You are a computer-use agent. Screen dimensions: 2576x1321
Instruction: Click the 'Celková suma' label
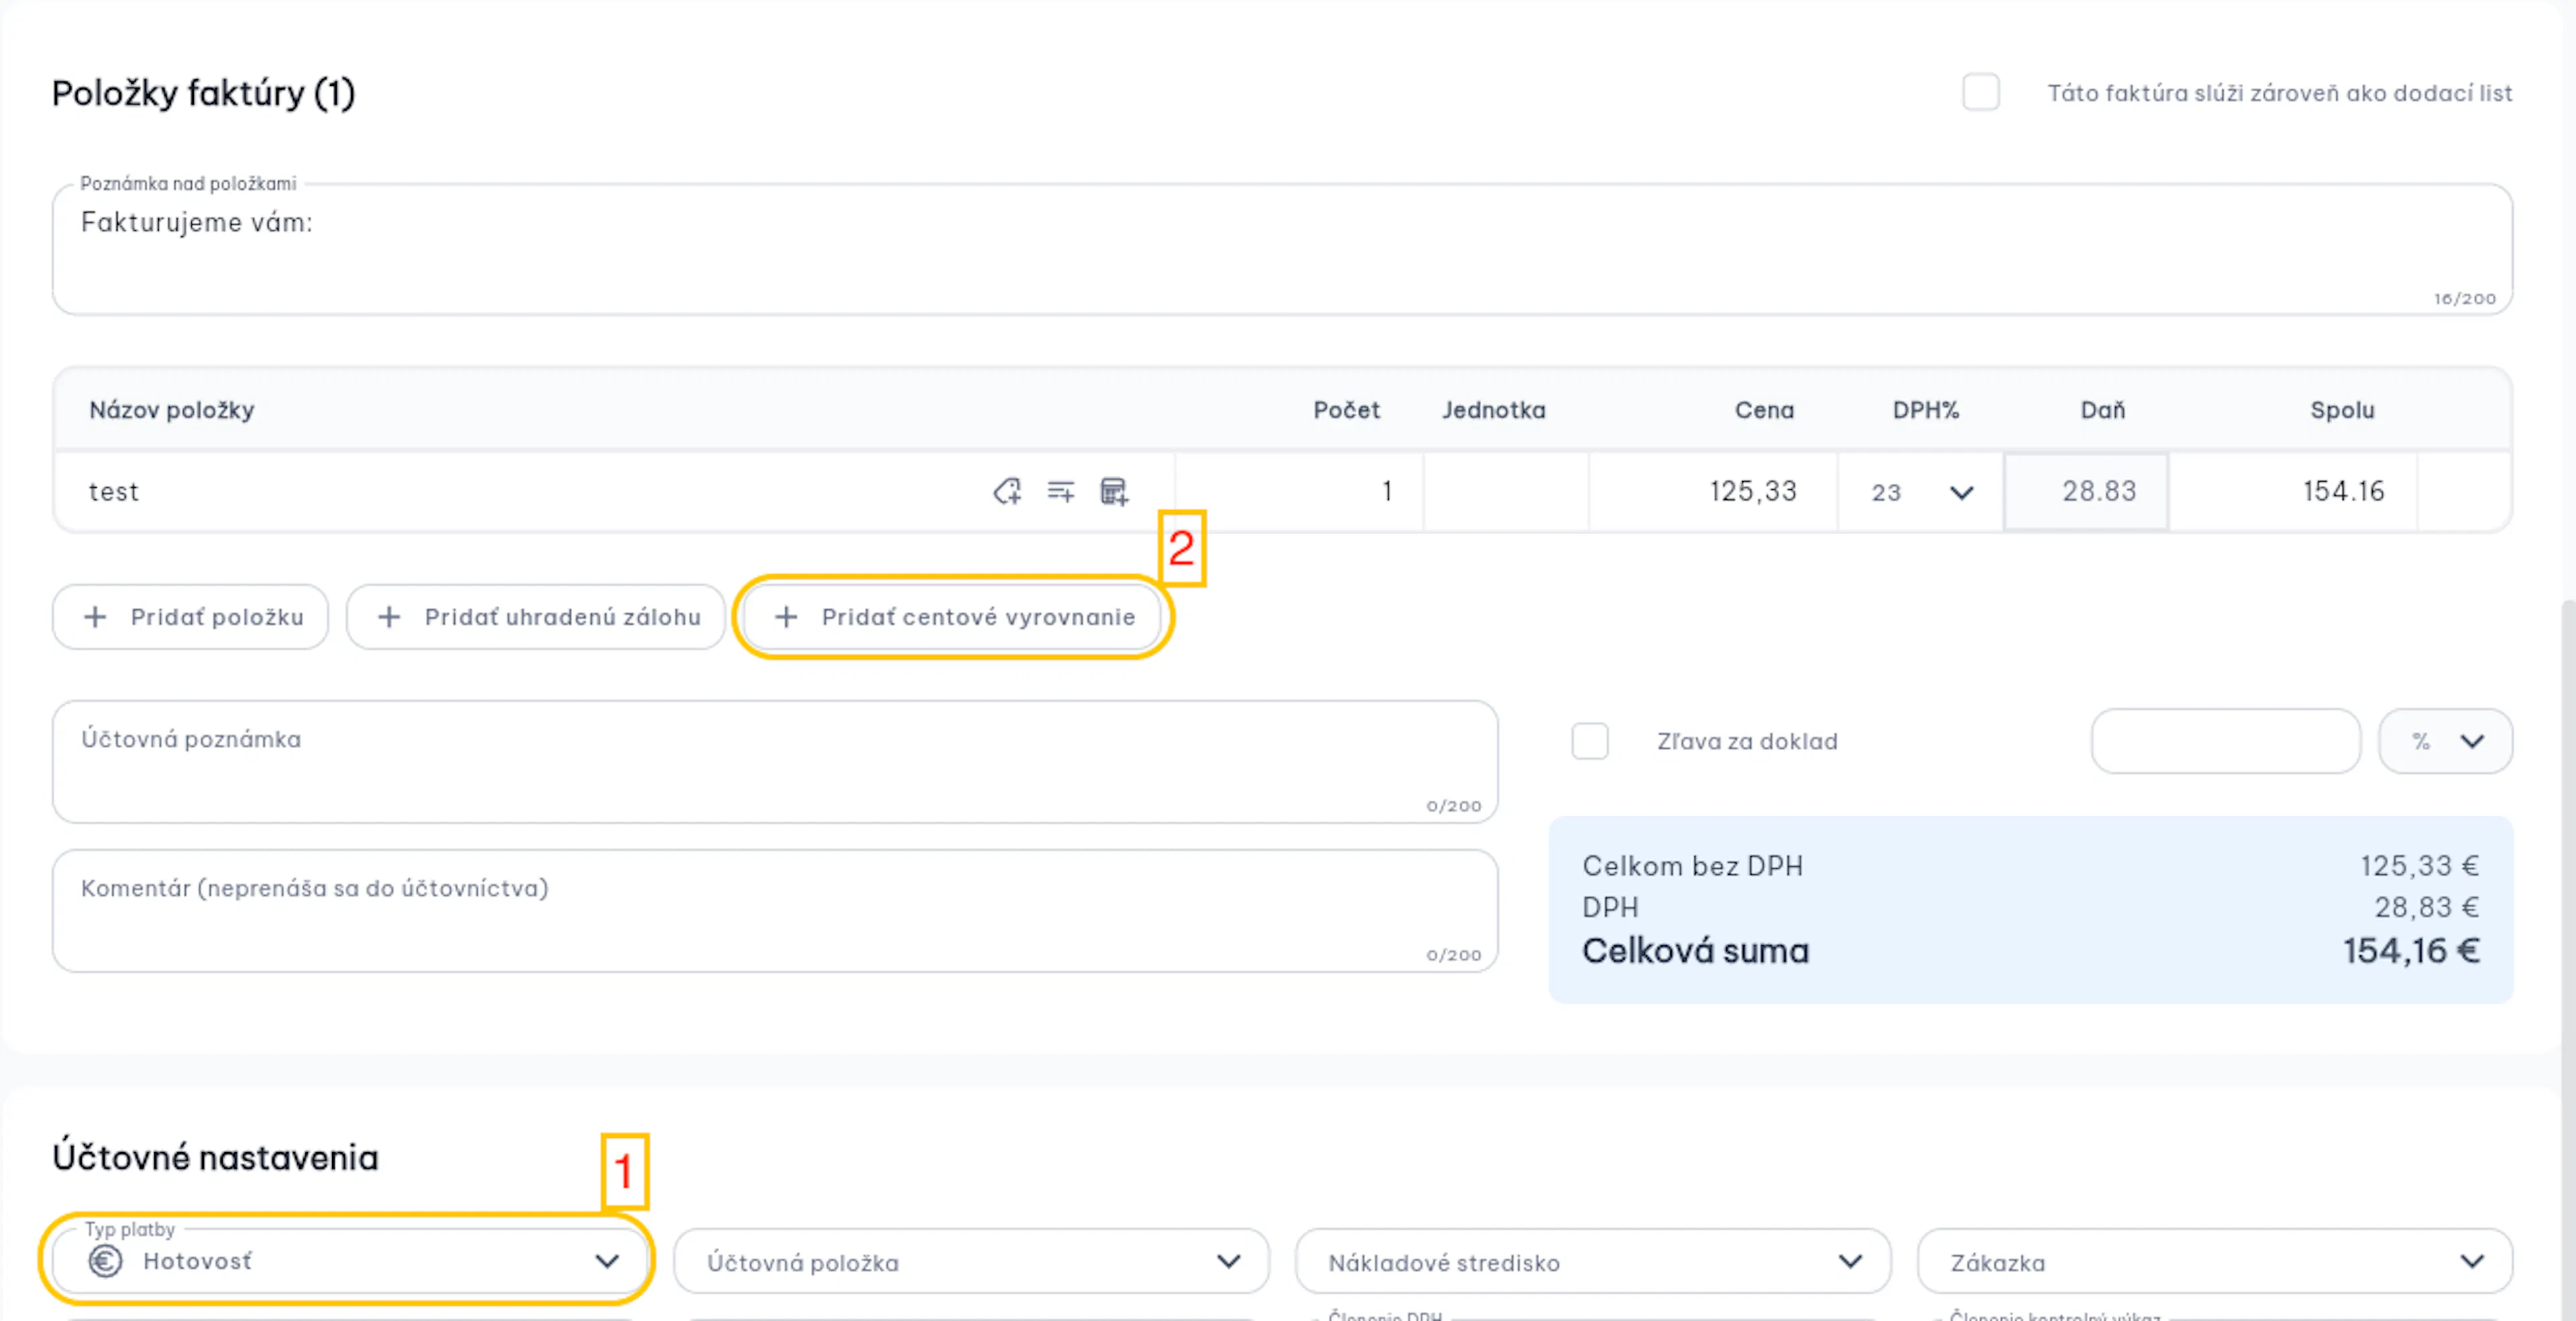(x=1695, y=950)
